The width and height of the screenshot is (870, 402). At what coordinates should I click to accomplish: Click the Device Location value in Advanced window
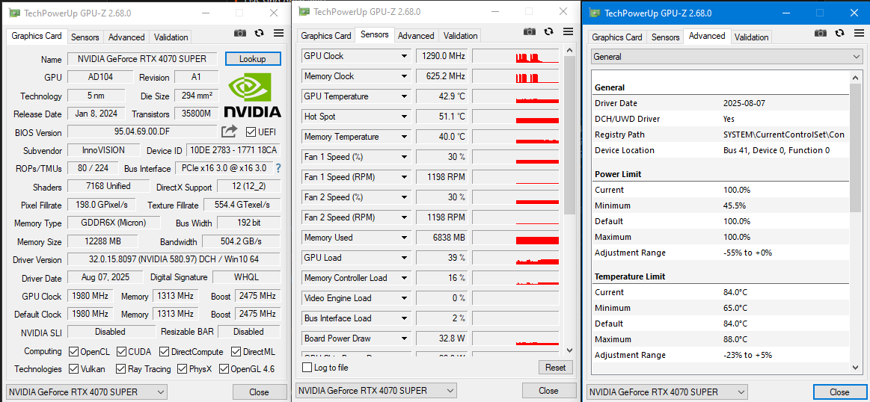click(x=776, y=150)
